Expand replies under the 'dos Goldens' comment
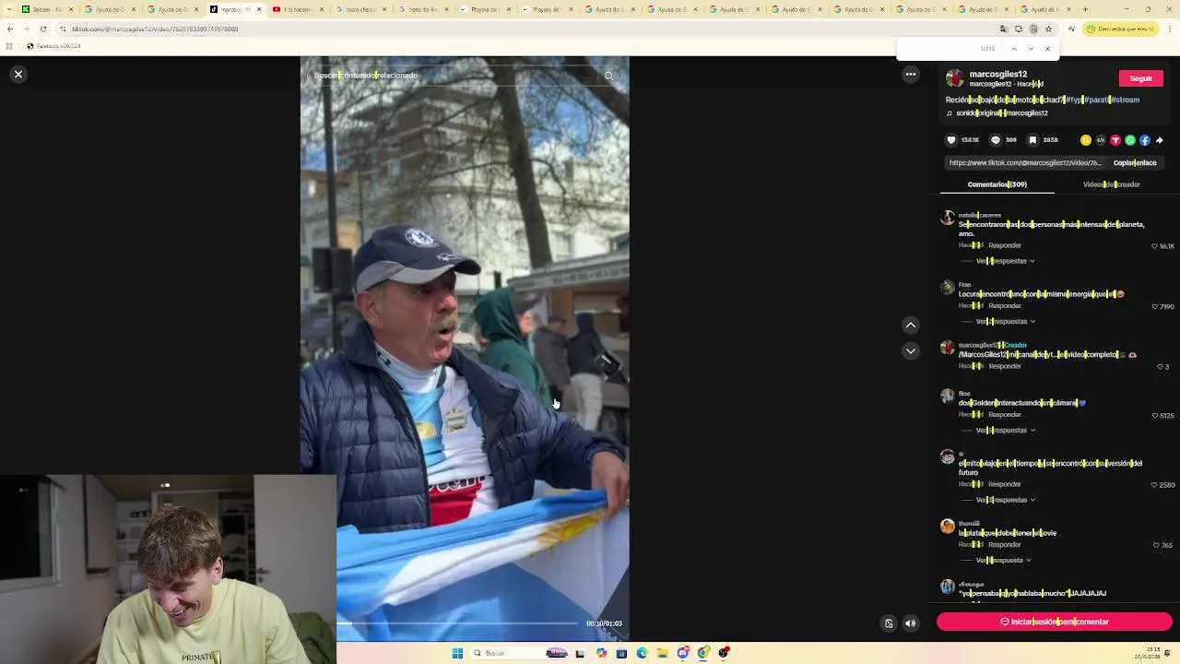 pos(1005,431)
